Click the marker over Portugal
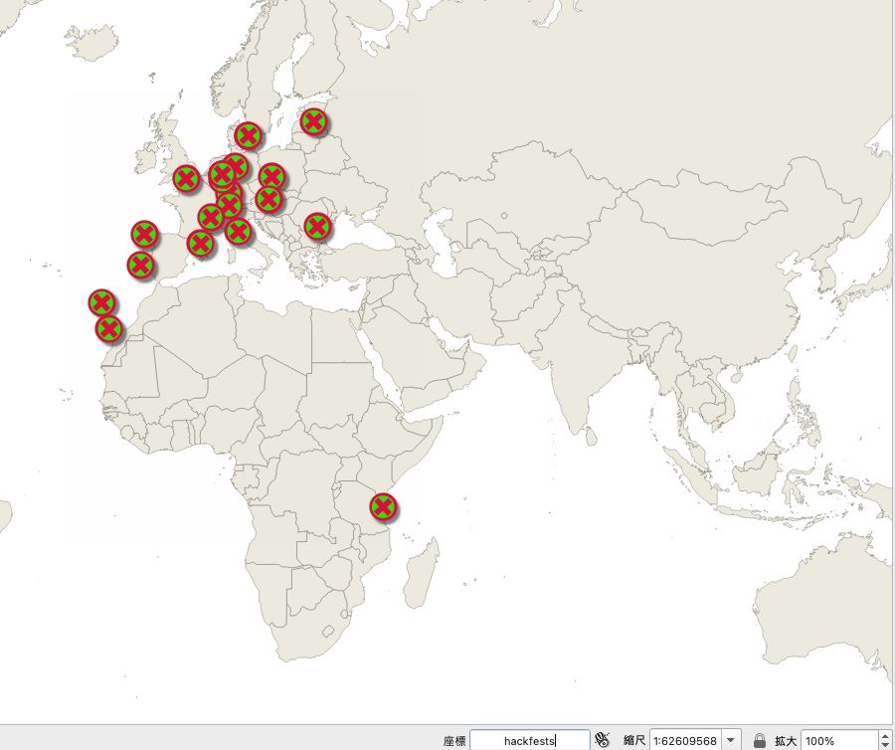Screen dimensions: 895x750 [141, 266]
